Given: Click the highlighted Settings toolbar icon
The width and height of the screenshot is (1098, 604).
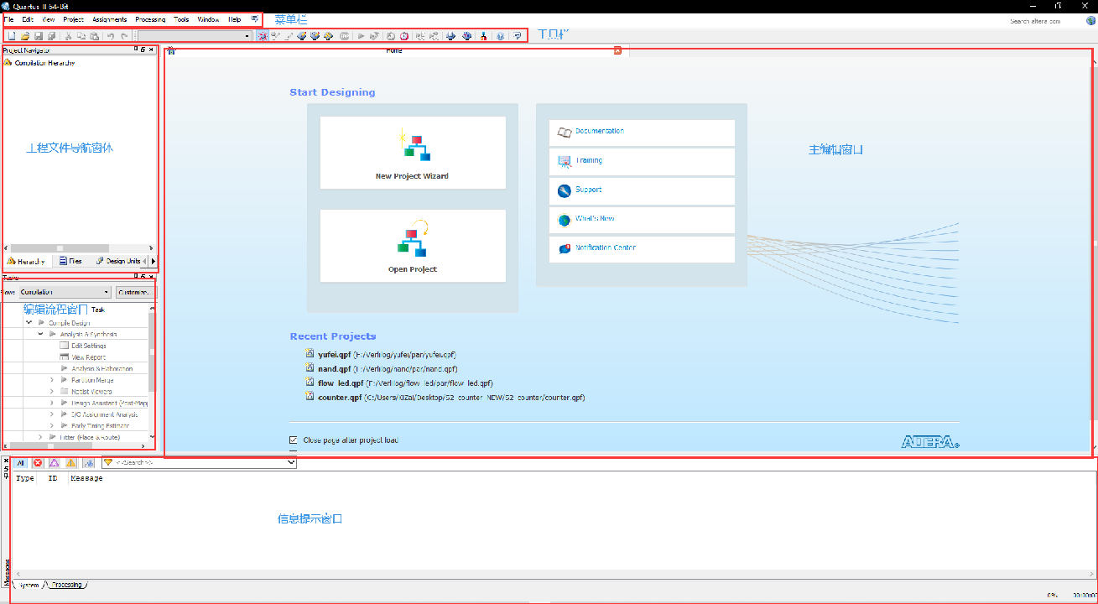Looking at the screenshot, I should 263,36.
